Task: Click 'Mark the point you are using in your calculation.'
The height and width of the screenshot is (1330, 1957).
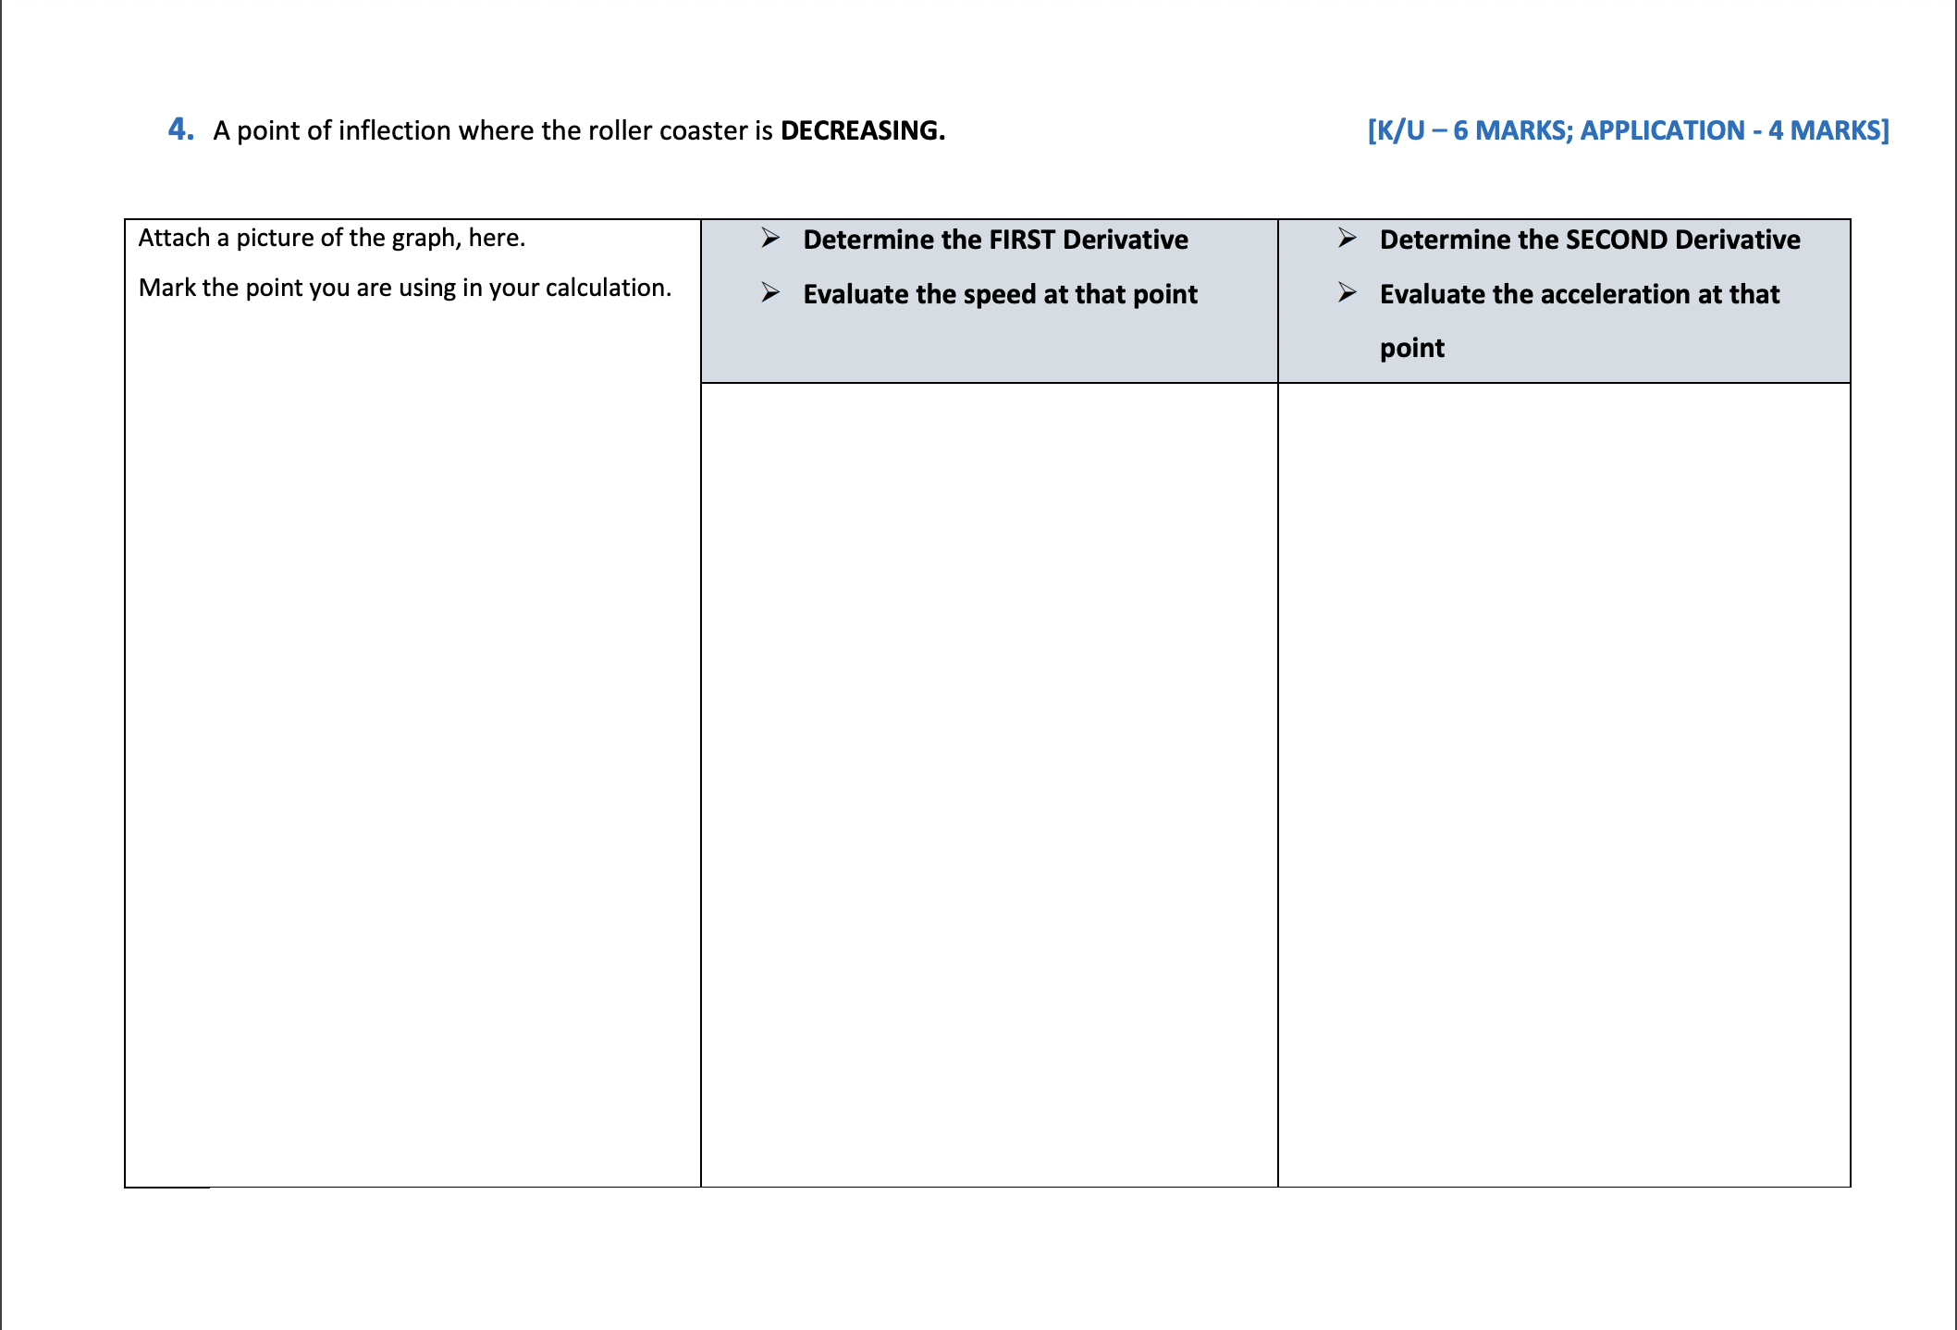Action: click(403, 288)
